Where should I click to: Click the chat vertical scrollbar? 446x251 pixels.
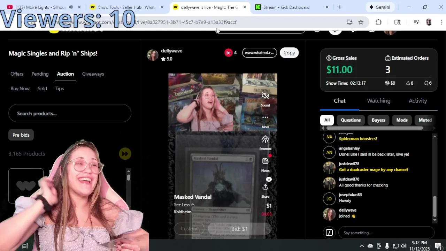pos(435,206)
